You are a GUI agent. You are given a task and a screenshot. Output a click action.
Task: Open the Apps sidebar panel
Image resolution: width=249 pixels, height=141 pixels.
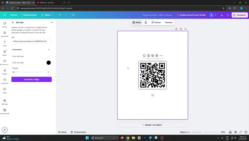coord(5,90)
